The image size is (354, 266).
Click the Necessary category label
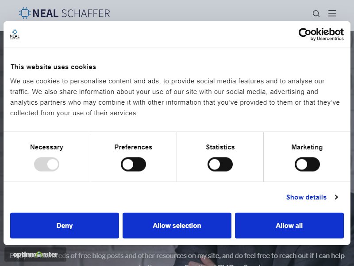[47, 147]
